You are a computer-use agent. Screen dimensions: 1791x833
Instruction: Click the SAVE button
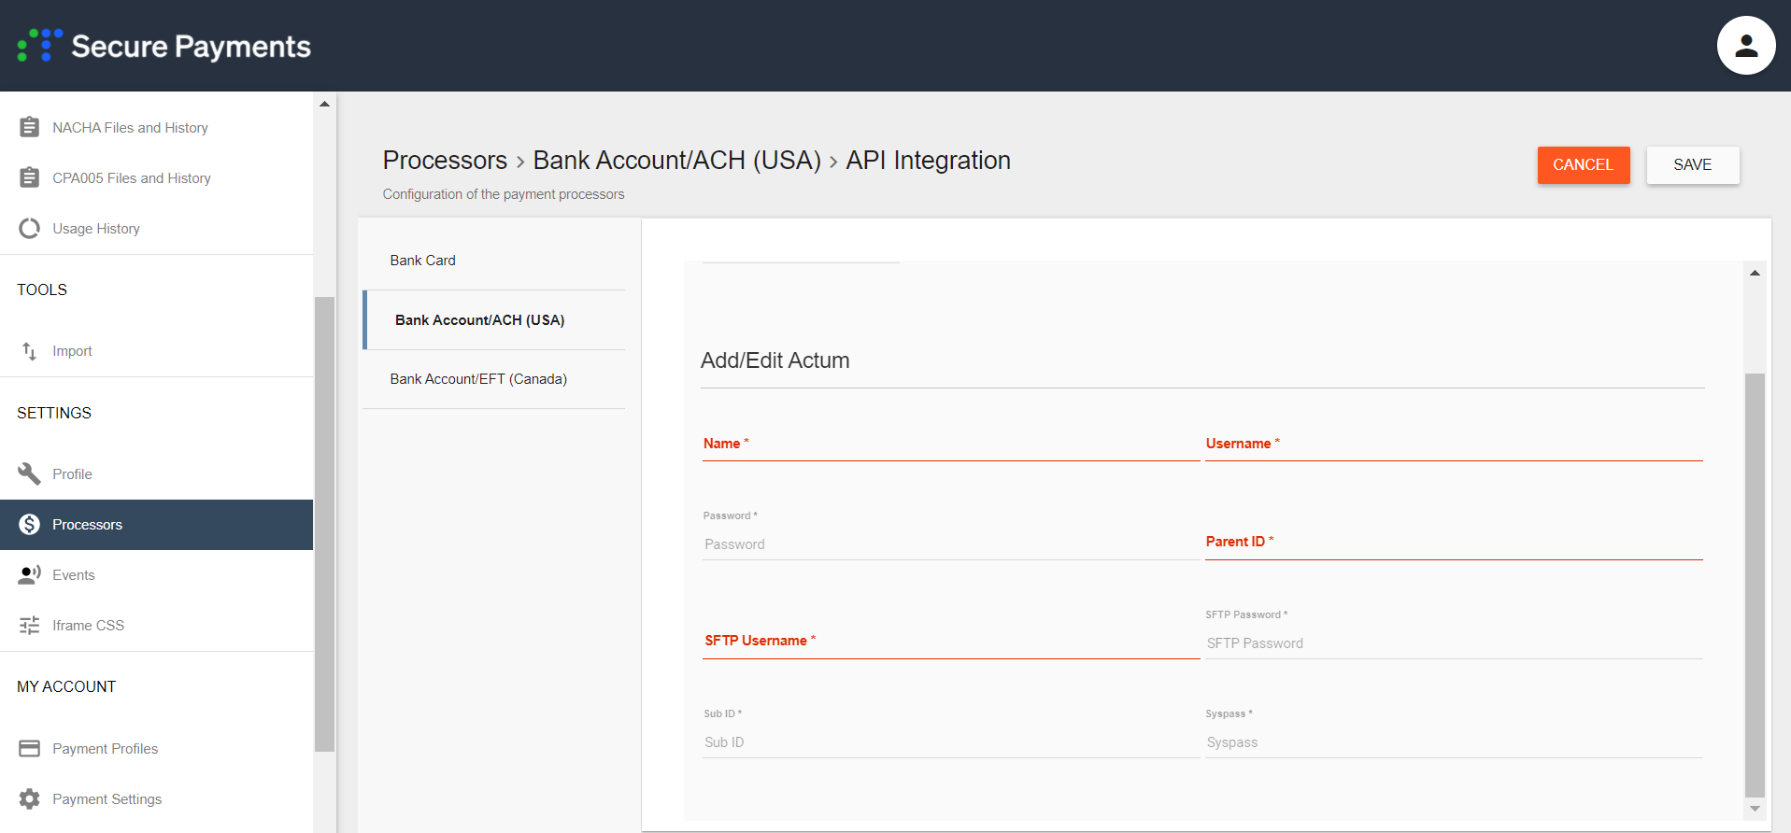click(1692, 164)
